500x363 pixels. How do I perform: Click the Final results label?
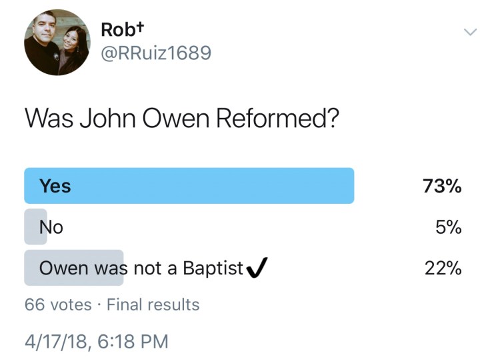pyautogui.click(x=153, y=304)
